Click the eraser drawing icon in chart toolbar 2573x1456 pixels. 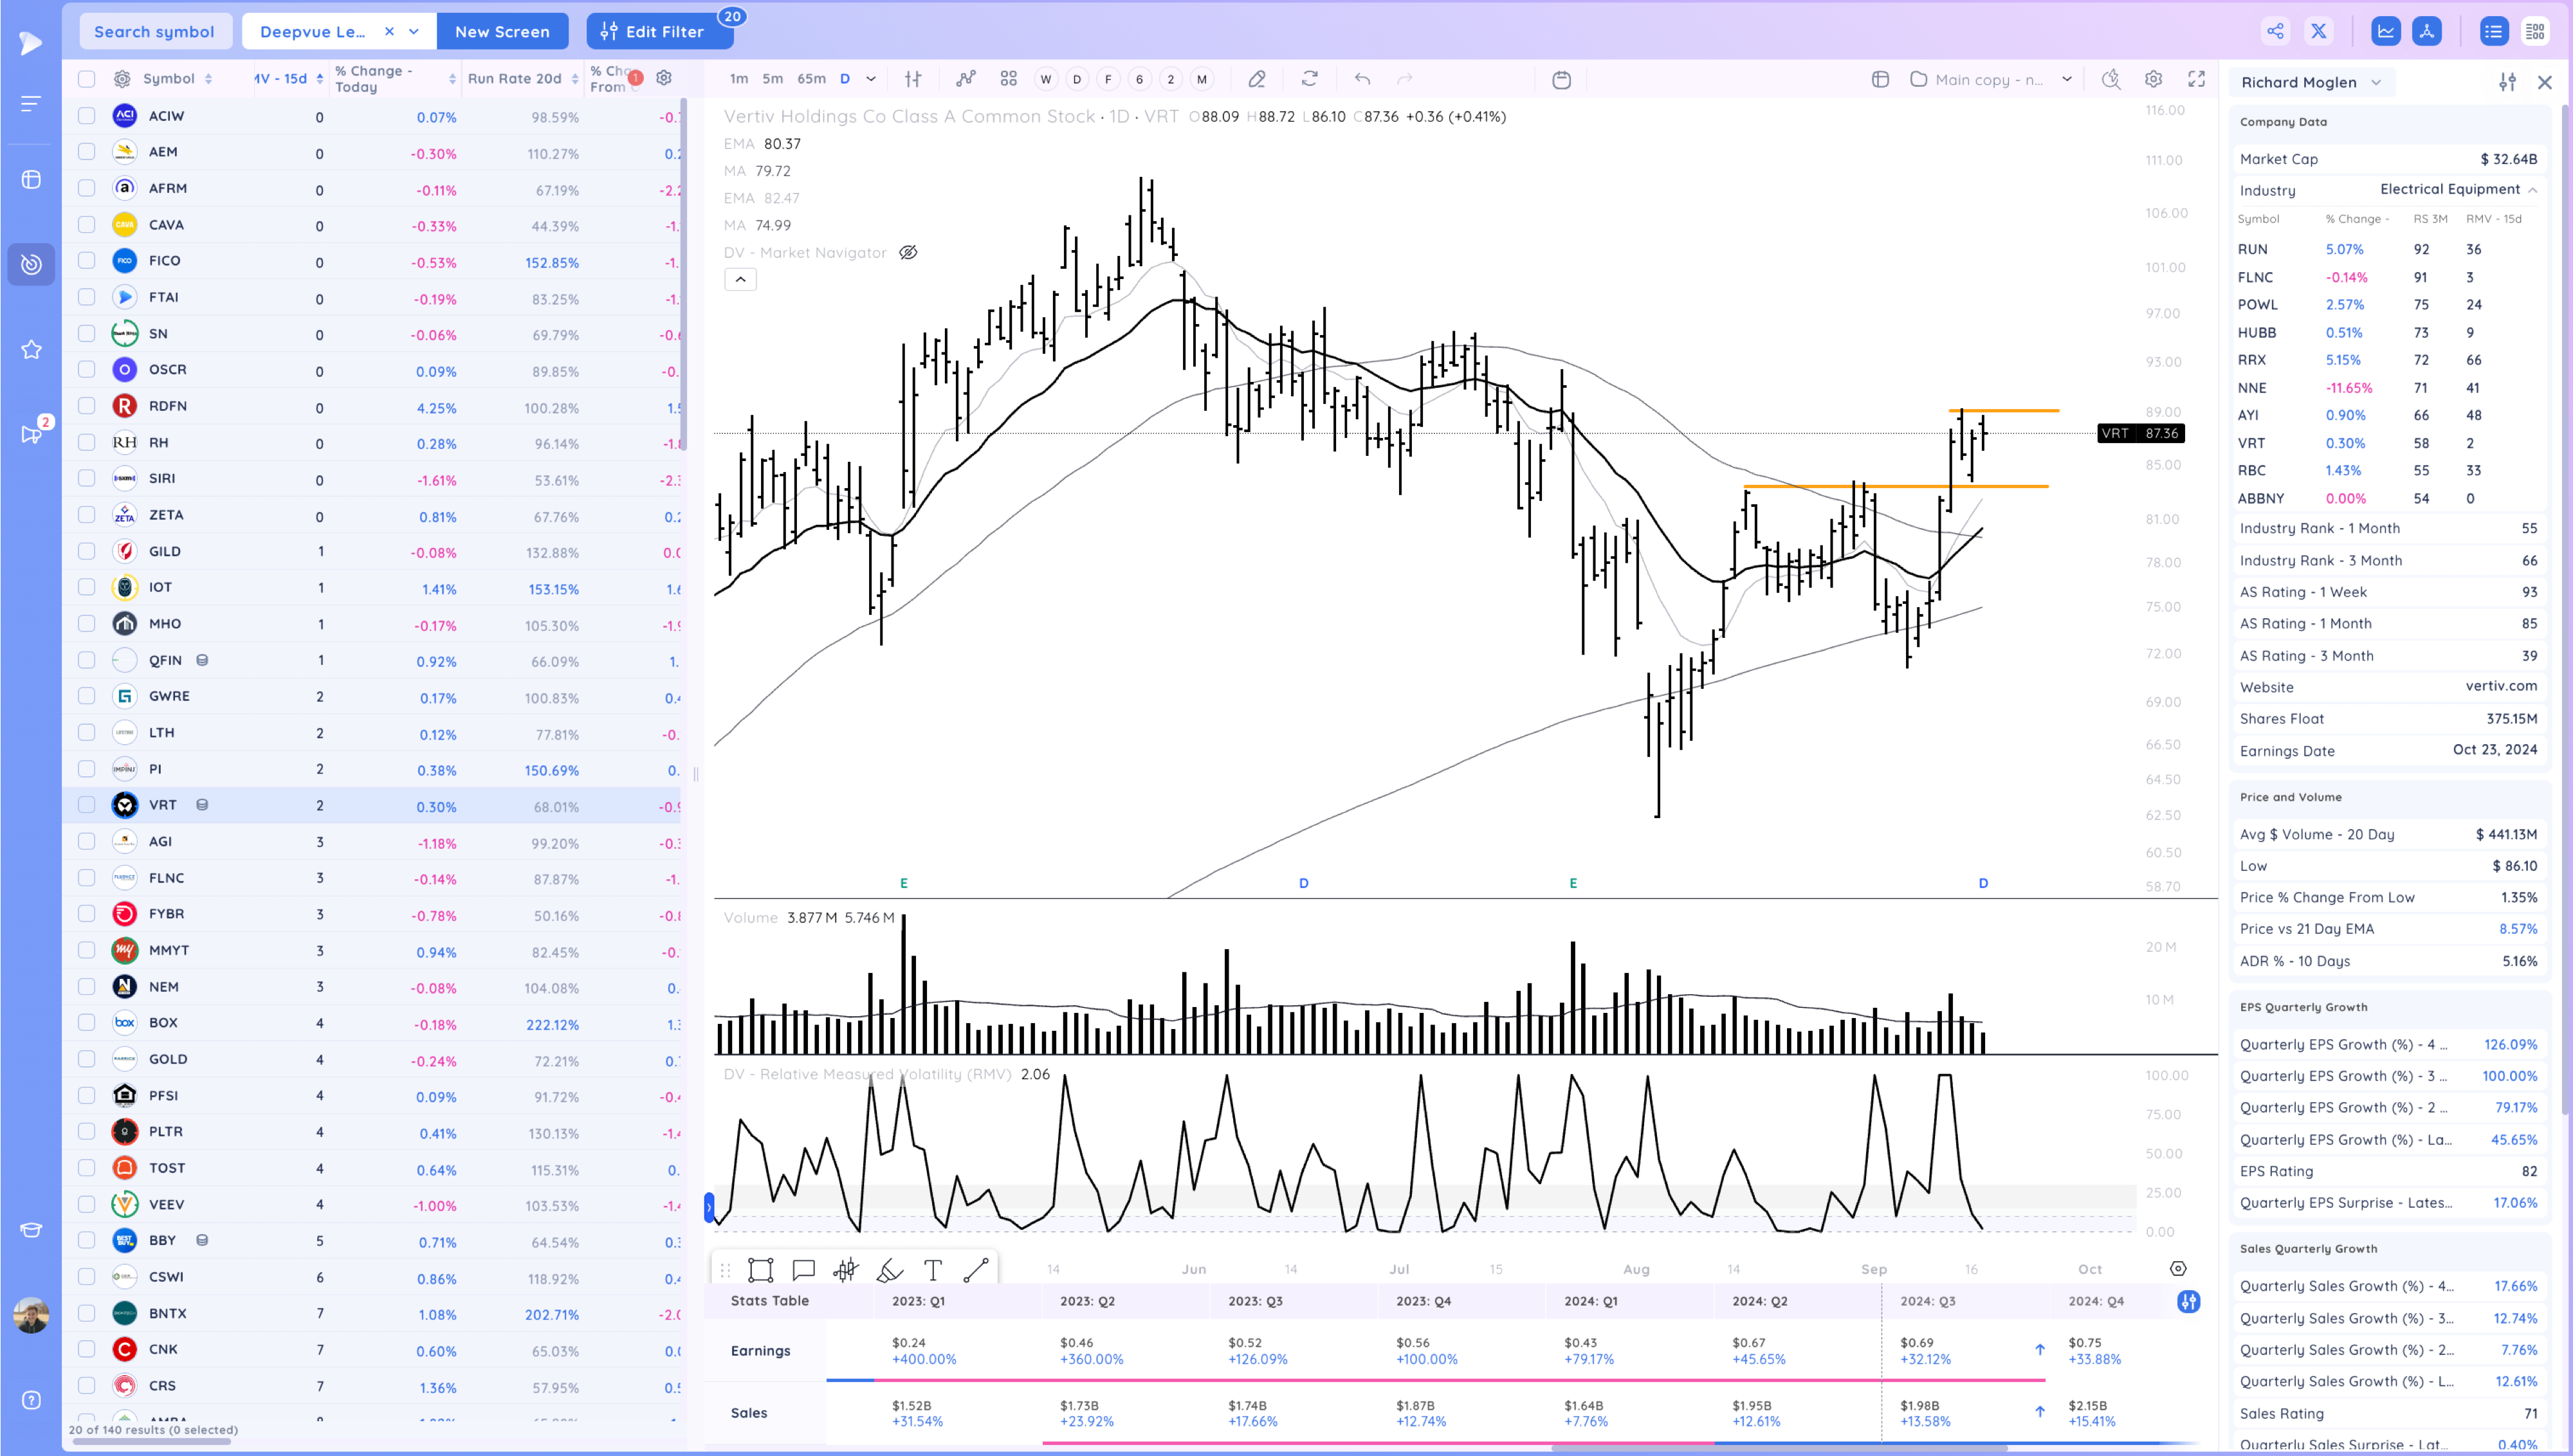(1257, 79)
